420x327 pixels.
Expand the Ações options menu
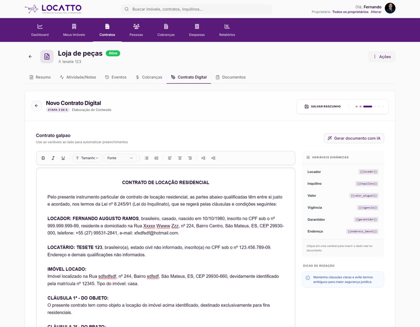(x=382, y=56)
